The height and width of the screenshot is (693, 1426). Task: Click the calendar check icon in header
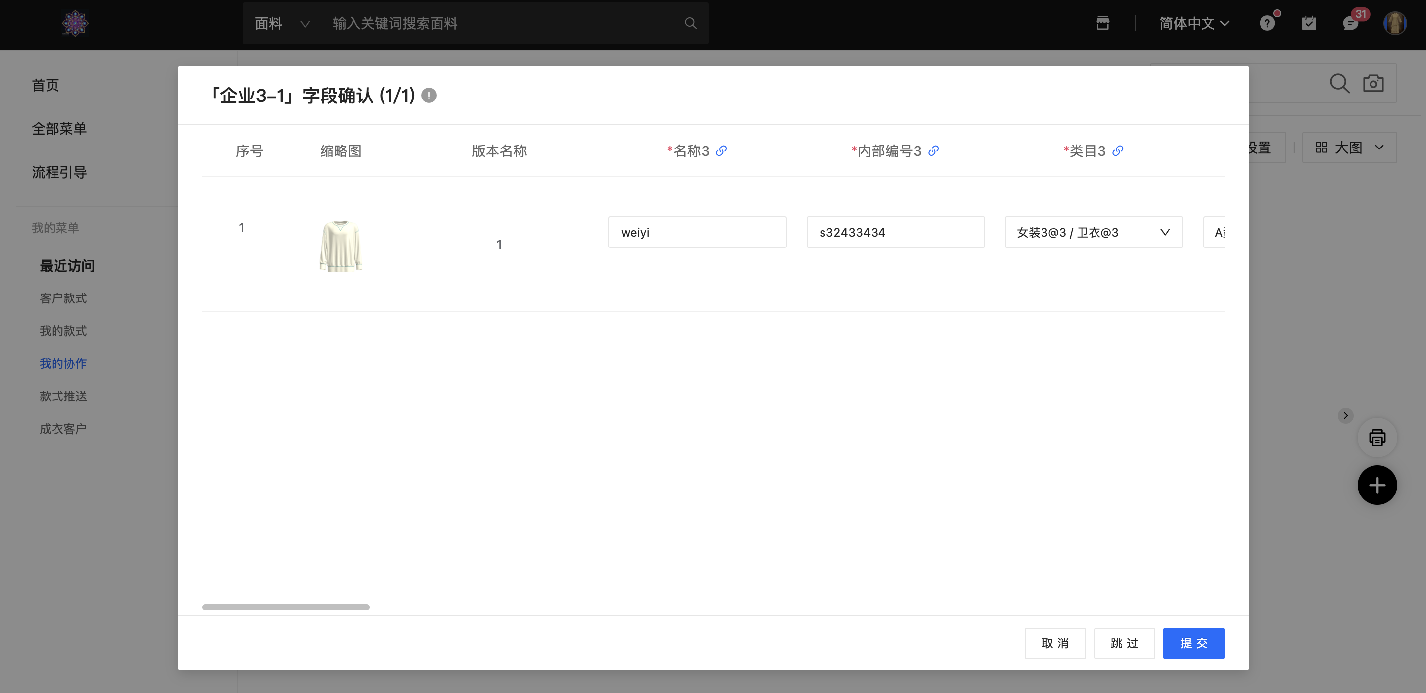pyautogui.click(x=1309, y=23)
